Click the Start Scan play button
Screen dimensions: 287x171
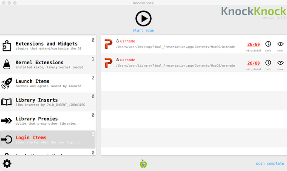143,18
